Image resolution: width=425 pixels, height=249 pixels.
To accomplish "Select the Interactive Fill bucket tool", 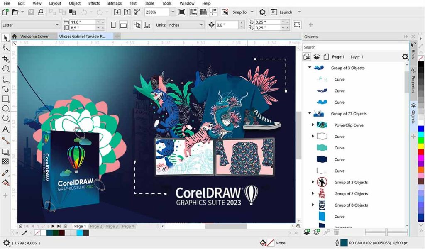I will tap(5, 183).
